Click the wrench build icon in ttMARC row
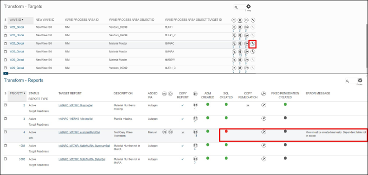The image size is (368, 175). (x=253, y=44)
